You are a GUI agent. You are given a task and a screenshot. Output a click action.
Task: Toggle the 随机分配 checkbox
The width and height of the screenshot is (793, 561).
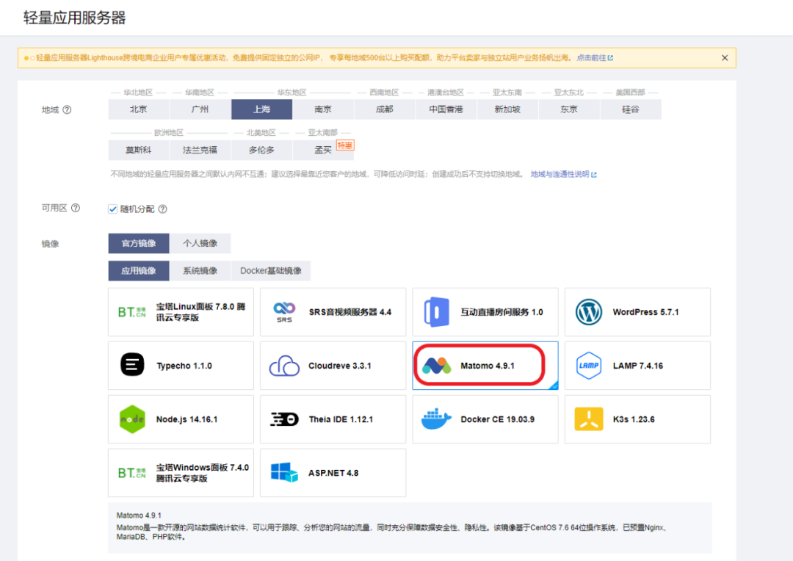pos(113,209)
